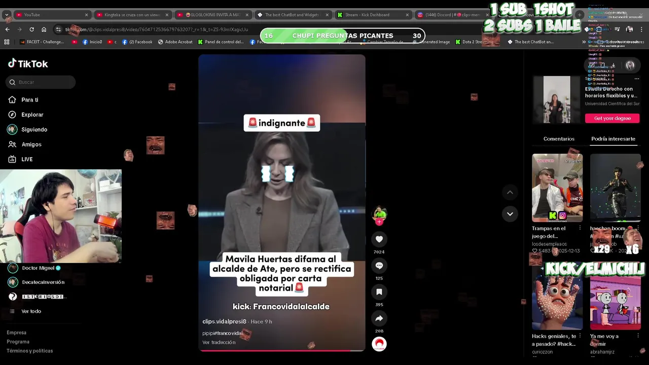Screen dimensions: 649x365
Task: Open Programa footer link
Action: pos(18,342)
